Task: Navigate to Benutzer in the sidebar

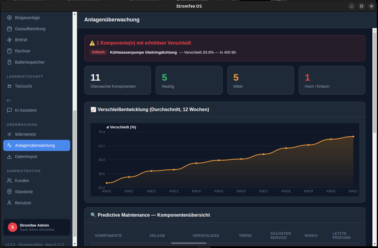Action: pos(23,203)
